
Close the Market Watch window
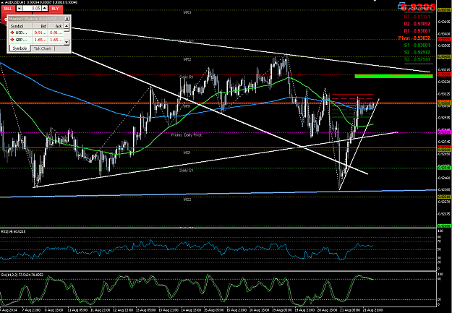click(x=67, y=19)
